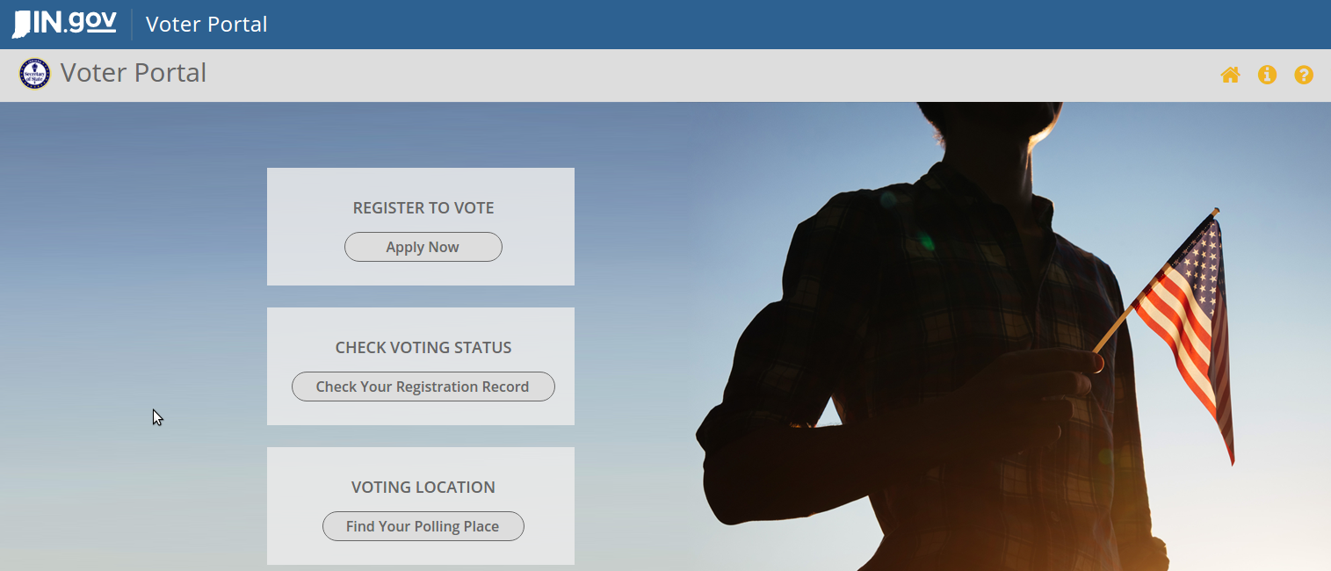
Task: Click the Indiana state shape in the logo
Action: [21, 25]
